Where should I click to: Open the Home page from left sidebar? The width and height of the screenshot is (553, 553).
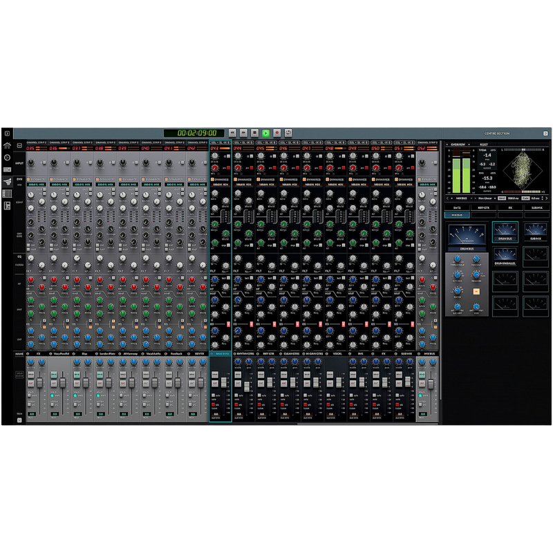tap(7, 146)
